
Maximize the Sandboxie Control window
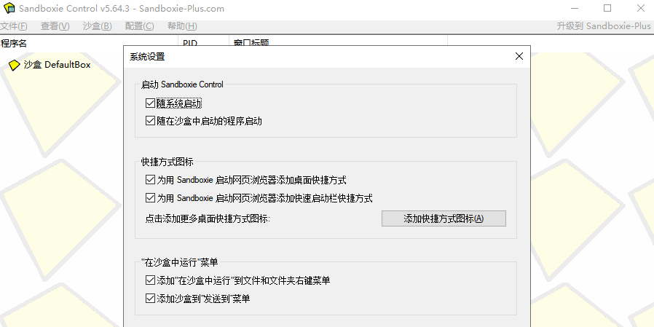[607, 9]
